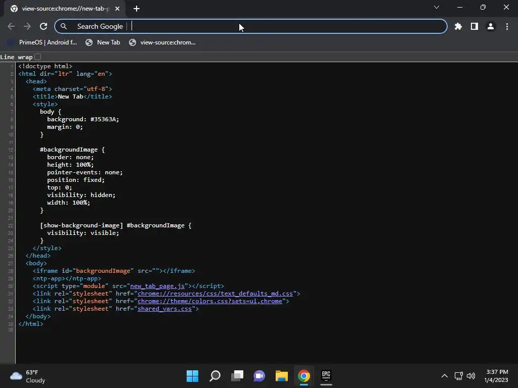Image resolution: width=518 pixels, height=388 pixels.
Task: Restore down the Chrome window
Action: click(483, 7)
